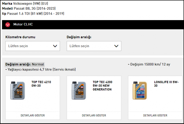Show details for TOP TEC 4210 0W-30

coord(32,115)
